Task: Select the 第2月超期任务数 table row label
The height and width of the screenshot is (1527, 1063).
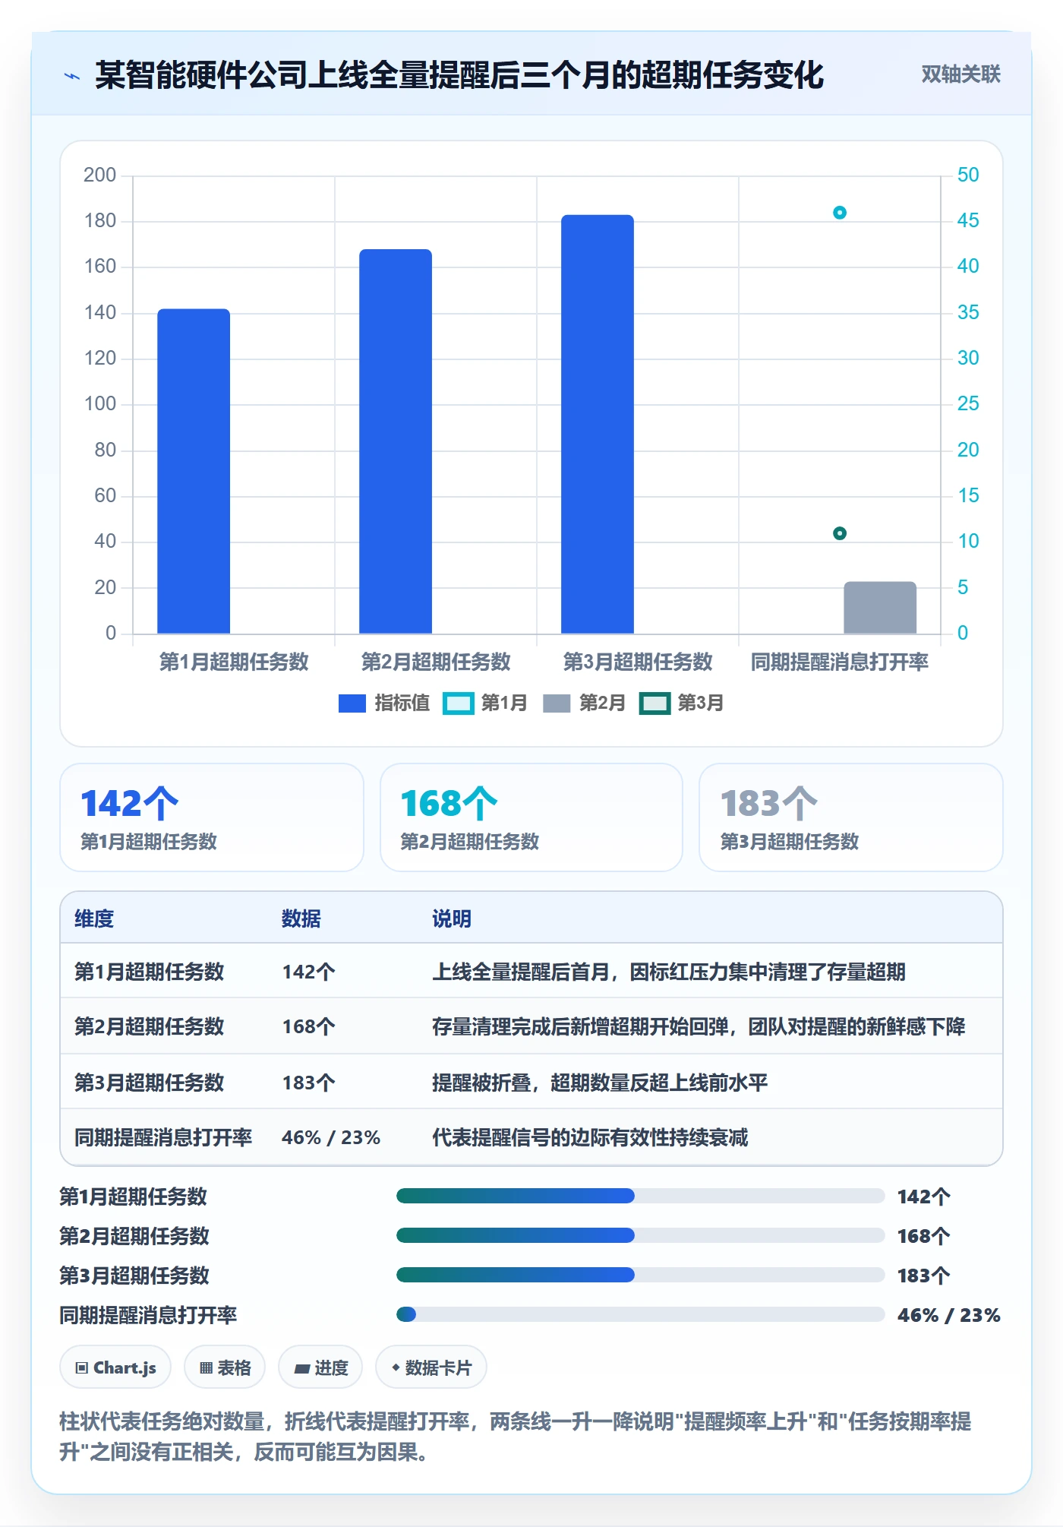Action: point(150,1027)
